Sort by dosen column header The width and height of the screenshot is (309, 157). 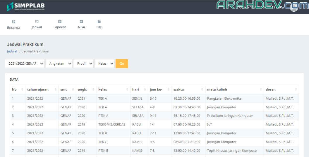click(281, 89)
